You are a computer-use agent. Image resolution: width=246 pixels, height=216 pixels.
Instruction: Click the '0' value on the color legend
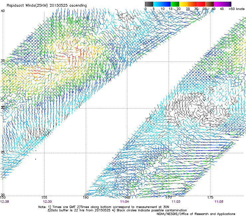pyautogui.click(x=146, y=9)
